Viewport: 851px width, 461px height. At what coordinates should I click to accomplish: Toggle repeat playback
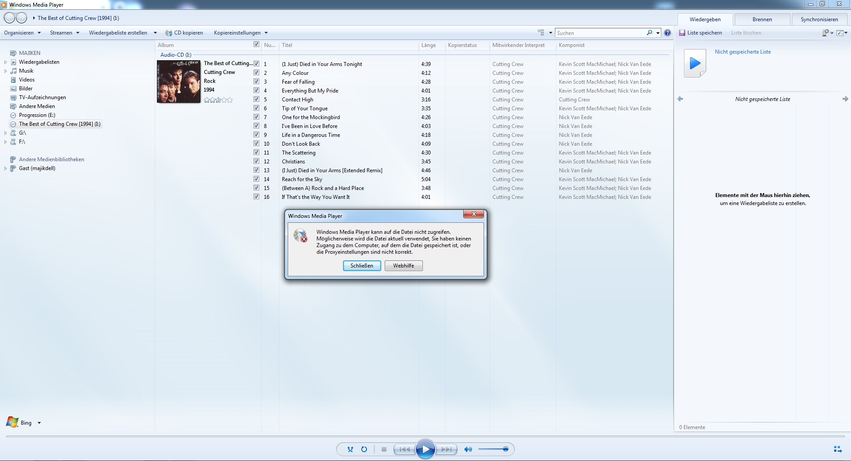364,449
